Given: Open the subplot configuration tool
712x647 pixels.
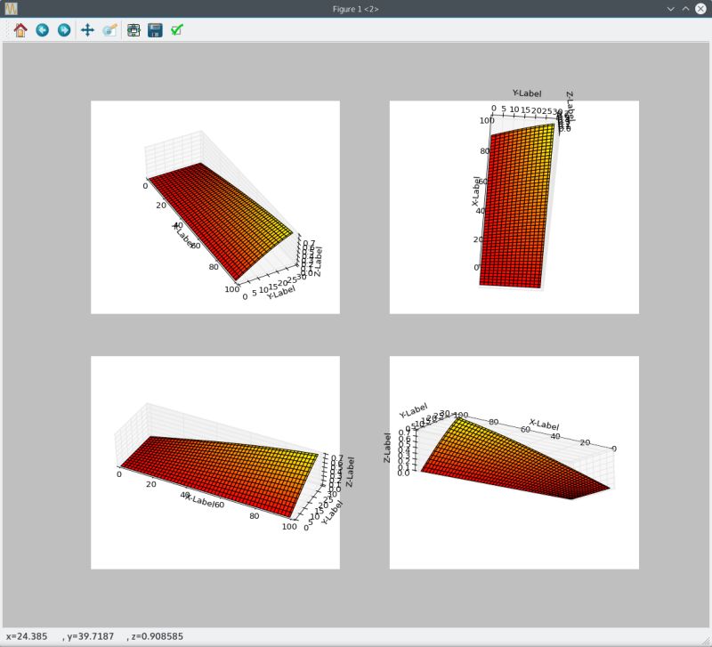Looking at the screenshot, I should [x=132, y=29].
